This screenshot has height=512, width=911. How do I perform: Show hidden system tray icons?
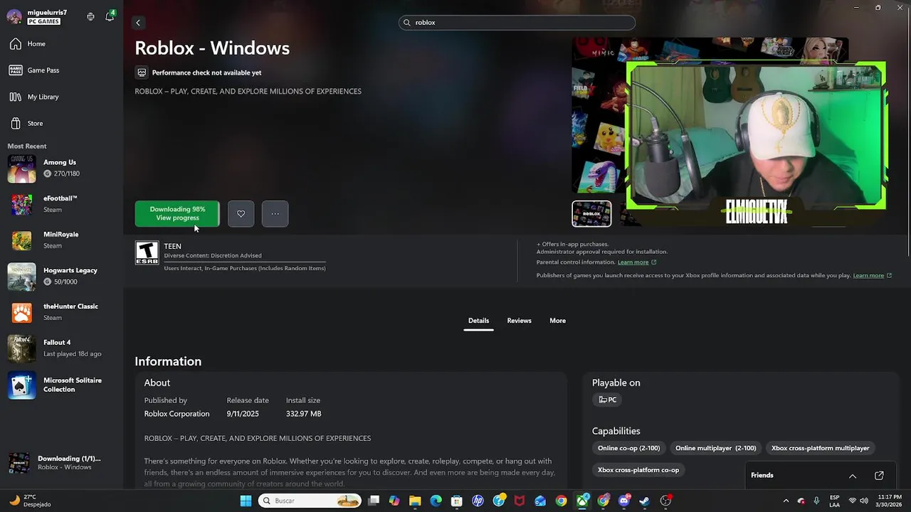pos(786,501)
